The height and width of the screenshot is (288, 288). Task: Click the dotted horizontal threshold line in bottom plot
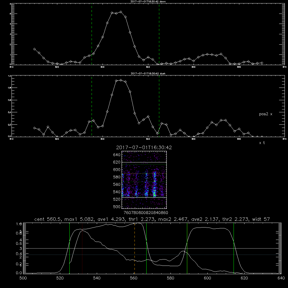coord(152,255)
